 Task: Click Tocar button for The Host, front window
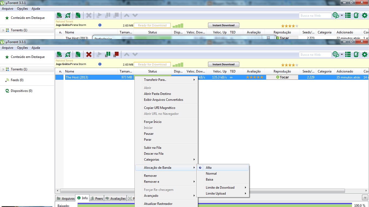[x=282, y=77]
